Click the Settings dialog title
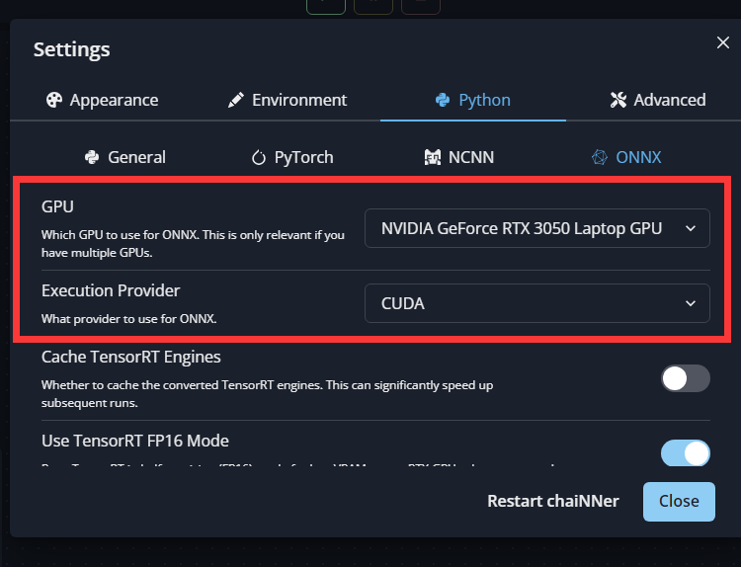The width and height of the screenshot is (741, 567). [x=72, y=50]
